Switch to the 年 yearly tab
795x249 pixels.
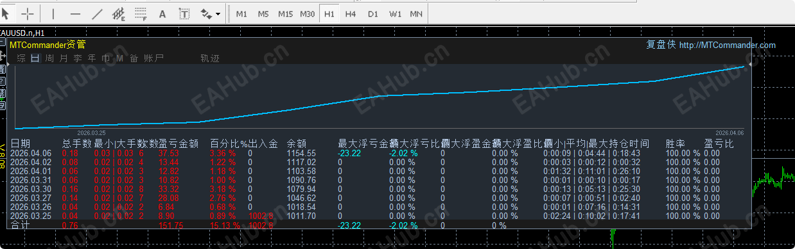92,58
